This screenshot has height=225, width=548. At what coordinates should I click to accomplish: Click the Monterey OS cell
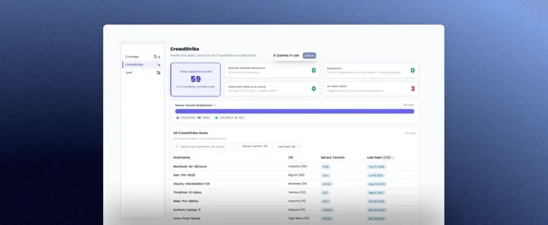pyautogui.click(x=298, y=184)
